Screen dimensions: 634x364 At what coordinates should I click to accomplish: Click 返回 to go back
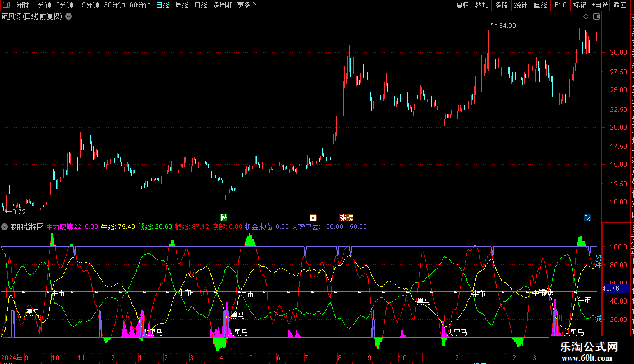[620, 5]
